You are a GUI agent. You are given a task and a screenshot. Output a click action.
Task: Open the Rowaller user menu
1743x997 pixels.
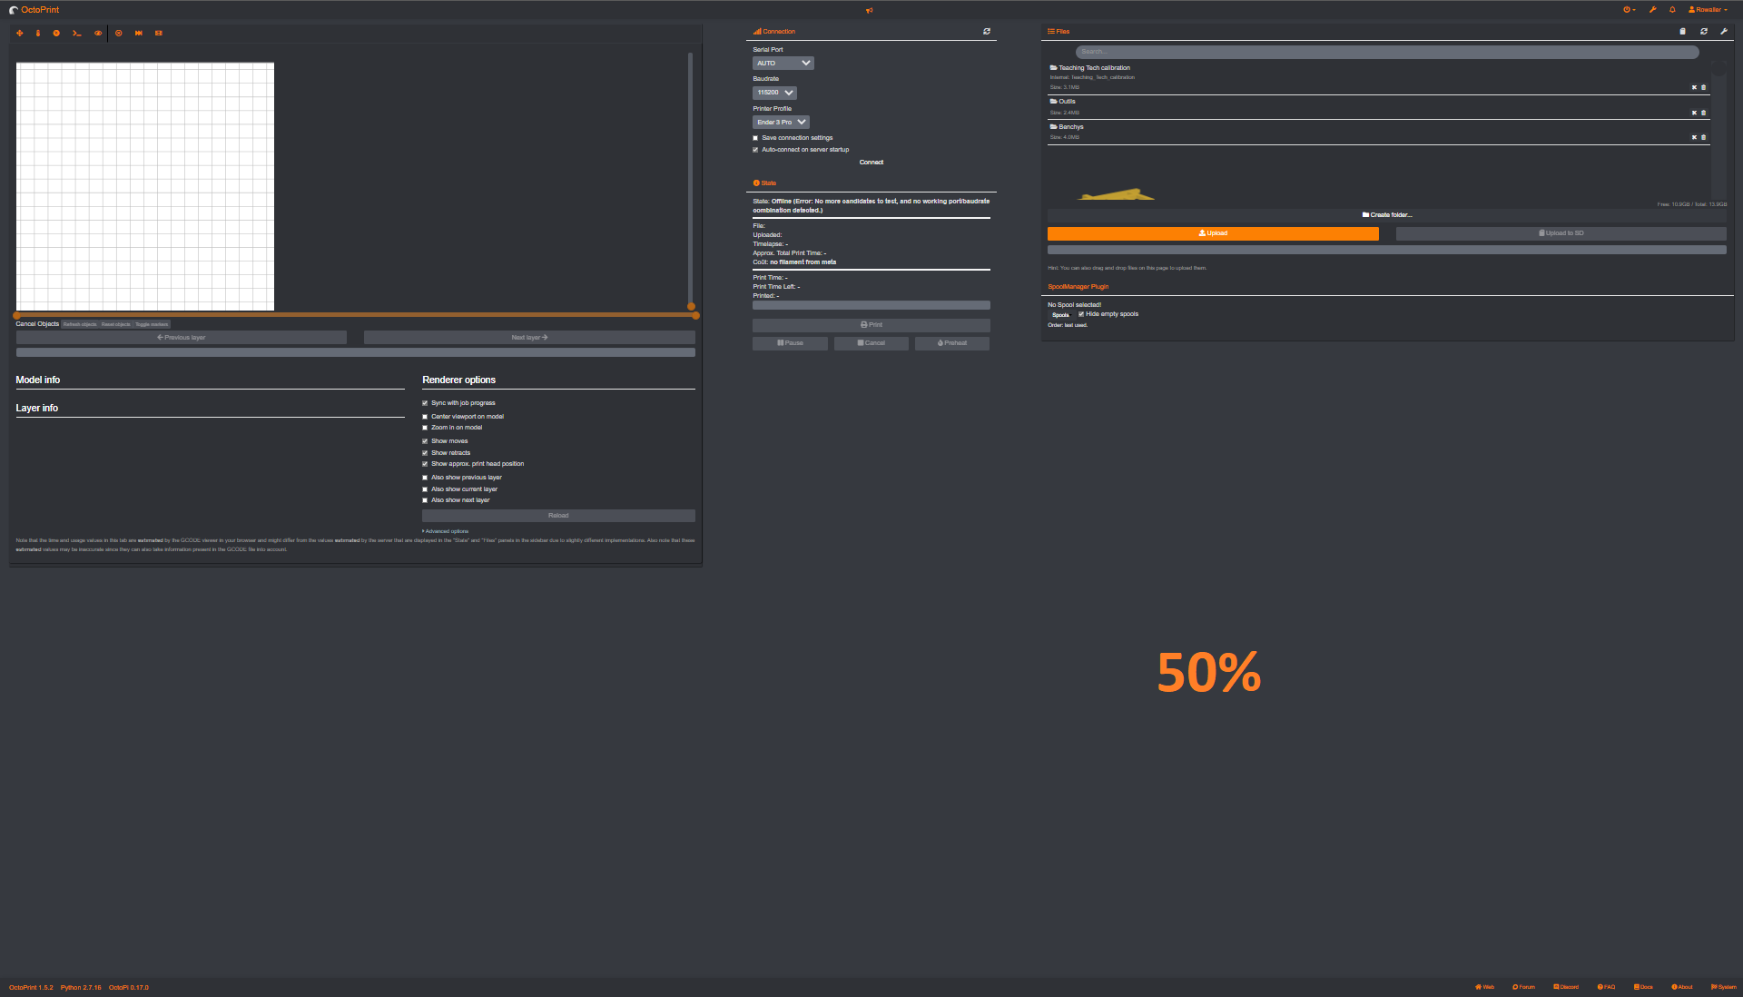(1708, 10)
